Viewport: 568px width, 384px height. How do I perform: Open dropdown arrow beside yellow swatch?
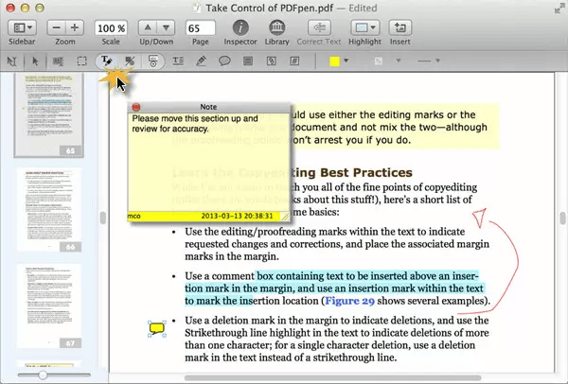(346, 61)
